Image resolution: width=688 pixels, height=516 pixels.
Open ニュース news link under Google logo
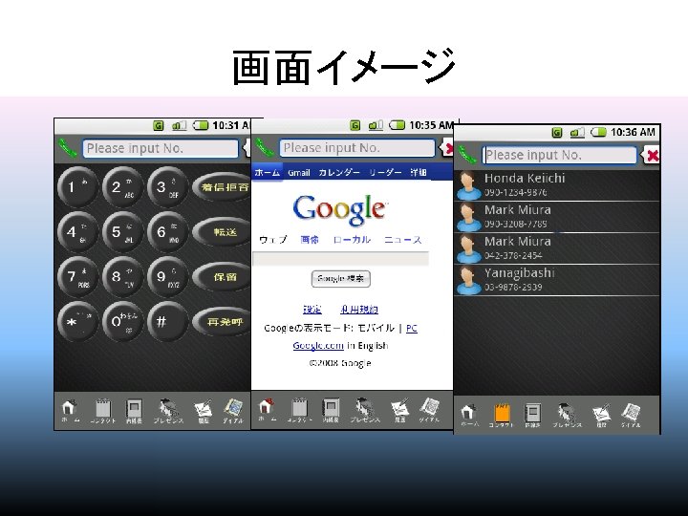[x=402, y=240]
